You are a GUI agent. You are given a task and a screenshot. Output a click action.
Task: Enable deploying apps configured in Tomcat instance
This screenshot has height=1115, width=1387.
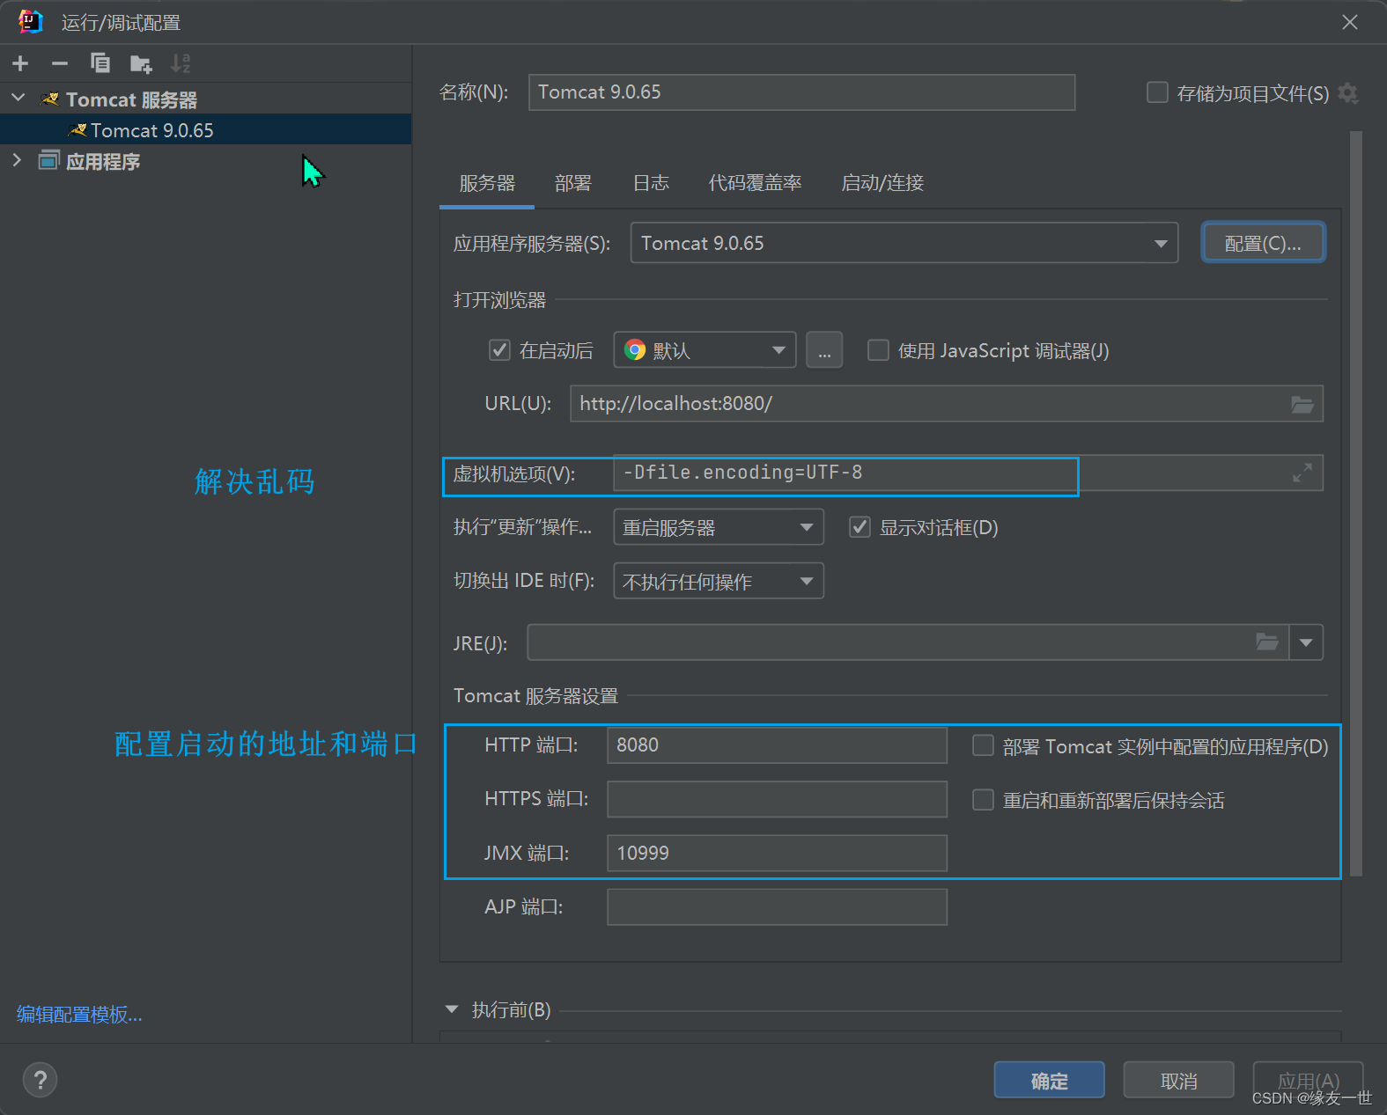click(983, 746)
